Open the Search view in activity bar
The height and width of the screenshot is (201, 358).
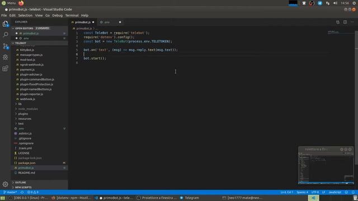[5, 35]
